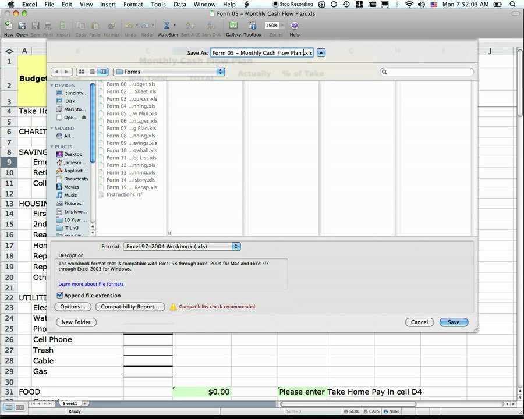This screenshot has height=419, width=524.
Task: Switch to normal view at bottom left
Action: pyautogui.click(x=9, y=407)
